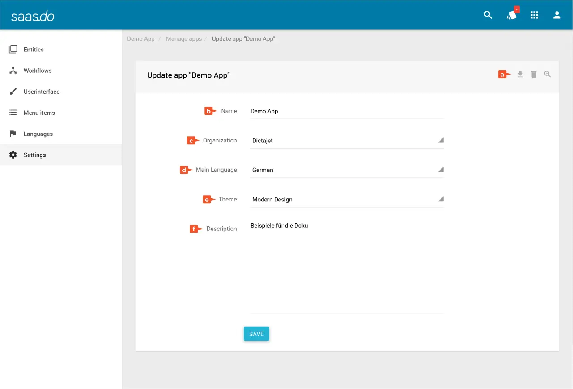
Task: Open Userinterface sidebar item
Action: tap(41, 92)
